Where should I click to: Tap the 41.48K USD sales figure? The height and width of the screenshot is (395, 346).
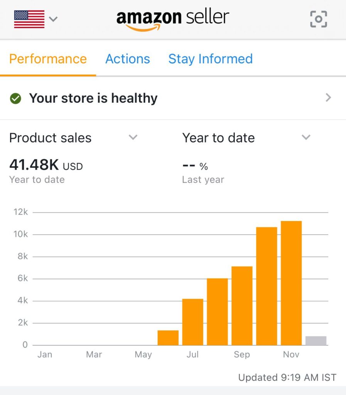click(46, 165)
